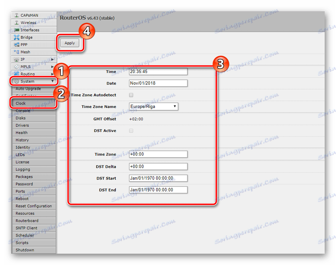336x265 pixels.
Task: Open the Mesh menu
Action: (x=34, y=52)
